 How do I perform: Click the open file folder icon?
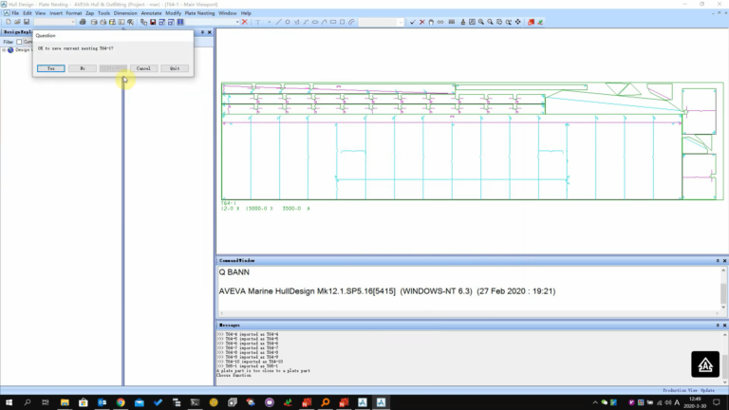pyautogui.click(x=17, y=22)
